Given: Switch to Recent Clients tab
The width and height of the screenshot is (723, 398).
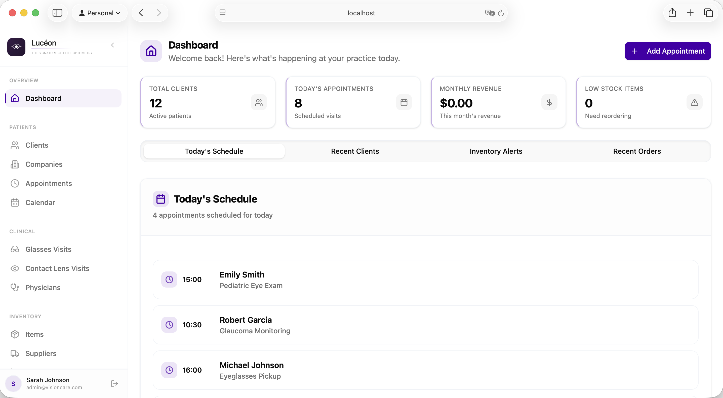Looking at the screenshot, I should coord(355,151).
